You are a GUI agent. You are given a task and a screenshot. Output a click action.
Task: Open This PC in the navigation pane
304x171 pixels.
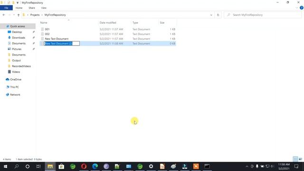(x=14, y=87)
